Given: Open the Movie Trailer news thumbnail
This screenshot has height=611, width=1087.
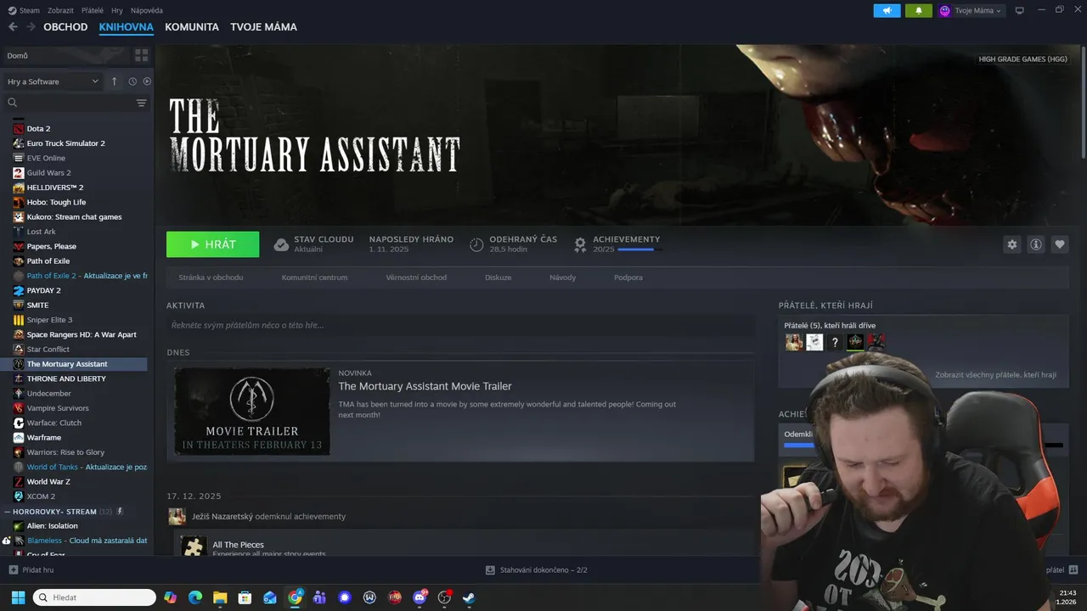Looking at the screenshot, I should [252, 412].
